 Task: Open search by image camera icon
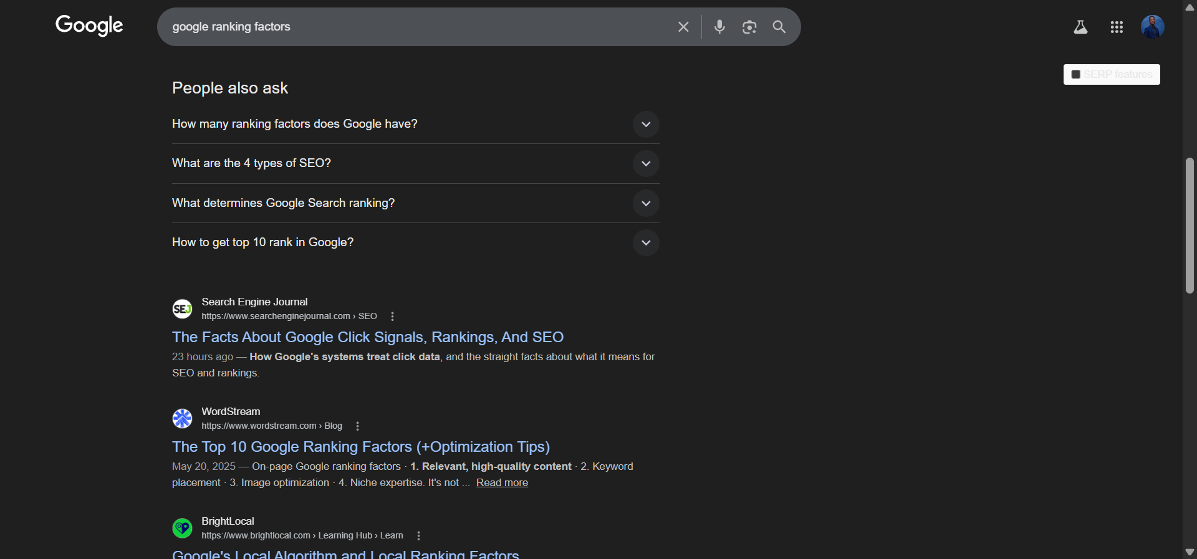(749, 27)
